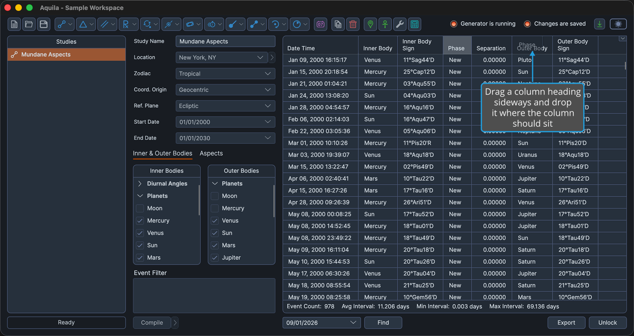Image resolution: width=634 pixels, height=336 pixels.
Task: Switch to the Aspects tab
Action: tap(211, 153)
